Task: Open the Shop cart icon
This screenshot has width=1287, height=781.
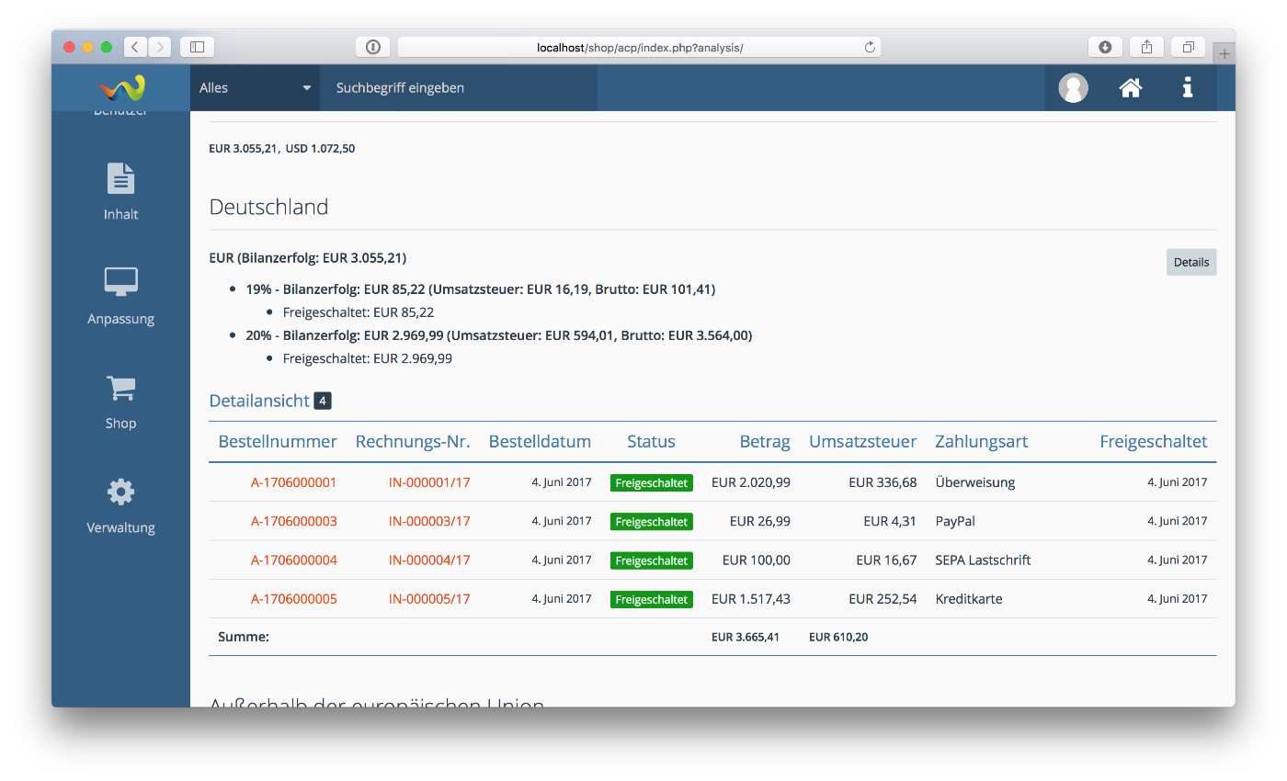Action: tap(120, 388)
